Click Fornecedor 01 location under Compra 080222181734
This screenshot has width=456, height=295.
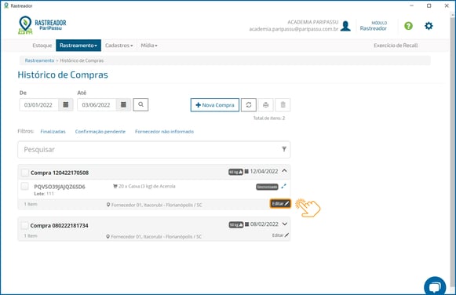(156, 237)
